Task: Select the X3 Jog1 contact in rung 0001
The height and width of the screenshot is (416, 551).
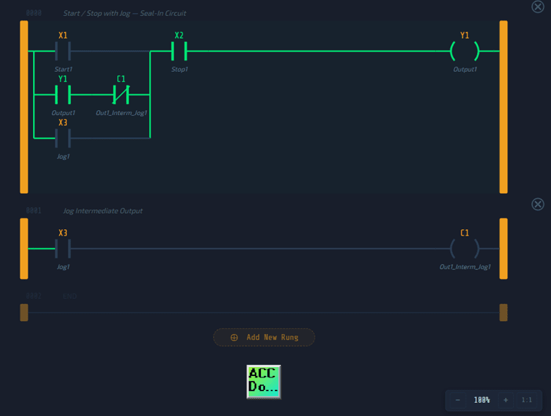Action: pyautogui.click(x=63, y=248)
